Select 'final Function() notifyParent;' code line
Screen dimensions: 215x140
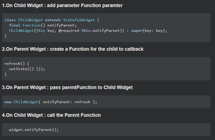coord(43,25)
